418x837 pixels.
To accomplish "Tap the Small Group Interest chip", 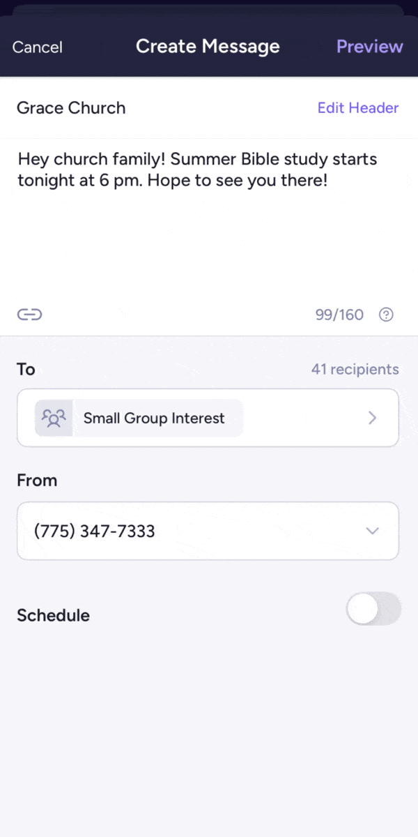I will click(x=153, y=418).
